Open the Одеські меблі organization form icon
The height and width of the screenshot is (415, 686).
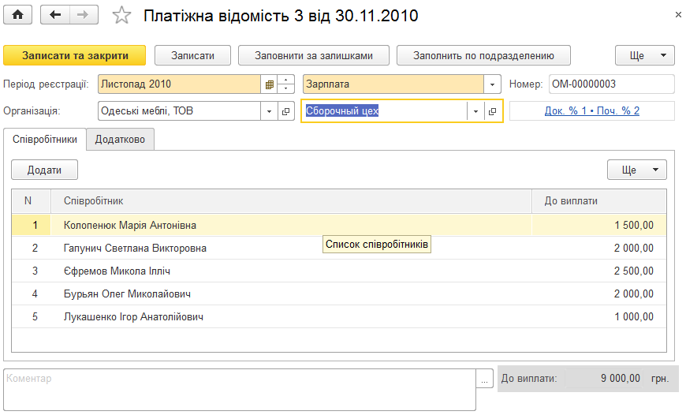click(x=286, y=111)
